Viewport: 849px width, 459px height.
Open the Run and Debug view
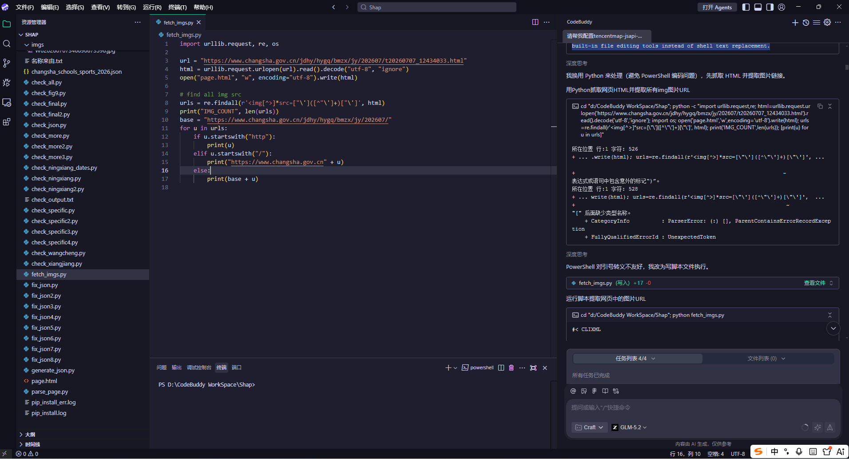click(x=7, y=83)
